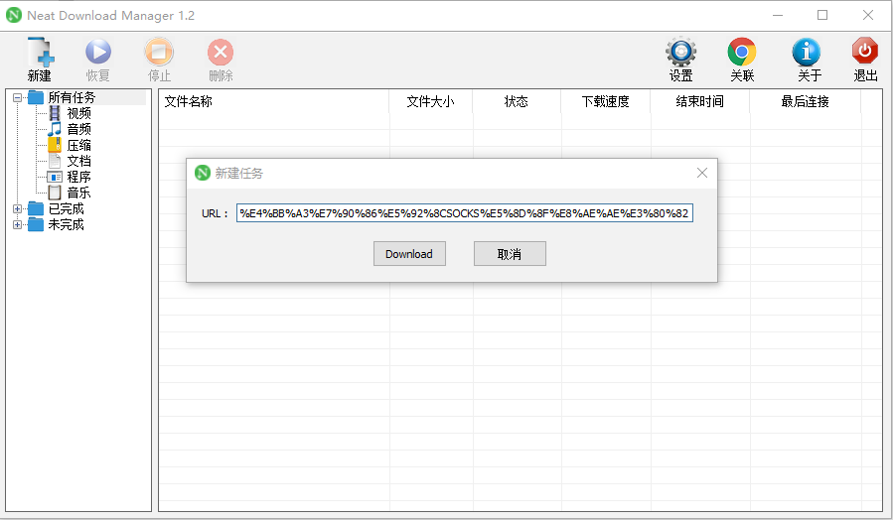Sort by 下载速度 column header
This screenshot has width=893, height=520.
605,101
